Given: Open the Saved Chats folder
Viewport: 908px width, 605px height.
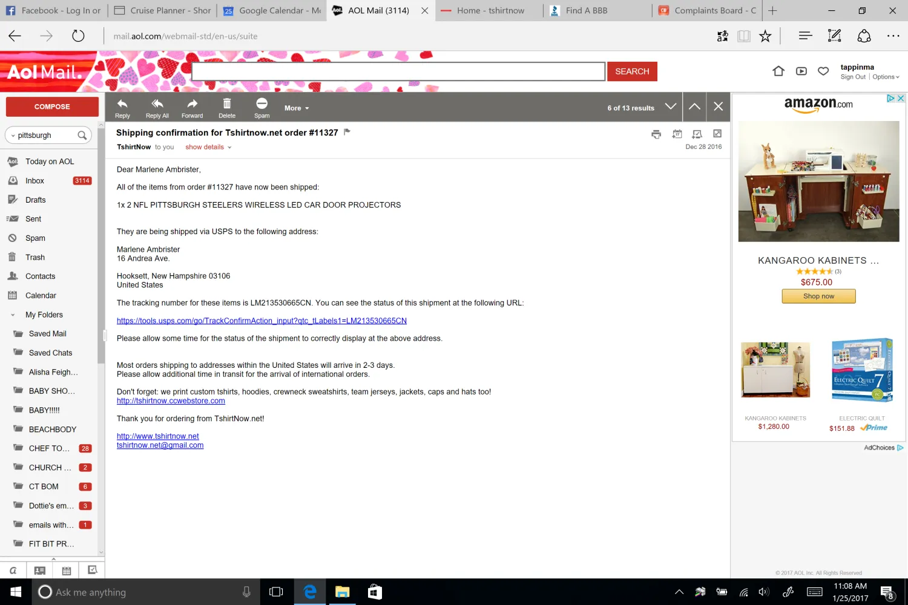Looking at the screenshot, I should click(x=50, y=353).
